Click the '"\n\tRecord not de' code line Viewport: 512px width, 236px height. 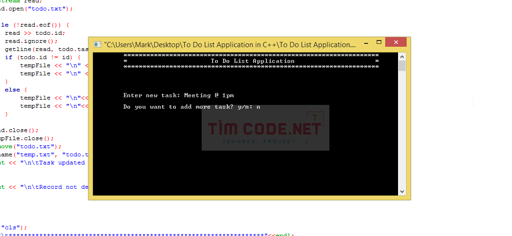tap(44, 187)
